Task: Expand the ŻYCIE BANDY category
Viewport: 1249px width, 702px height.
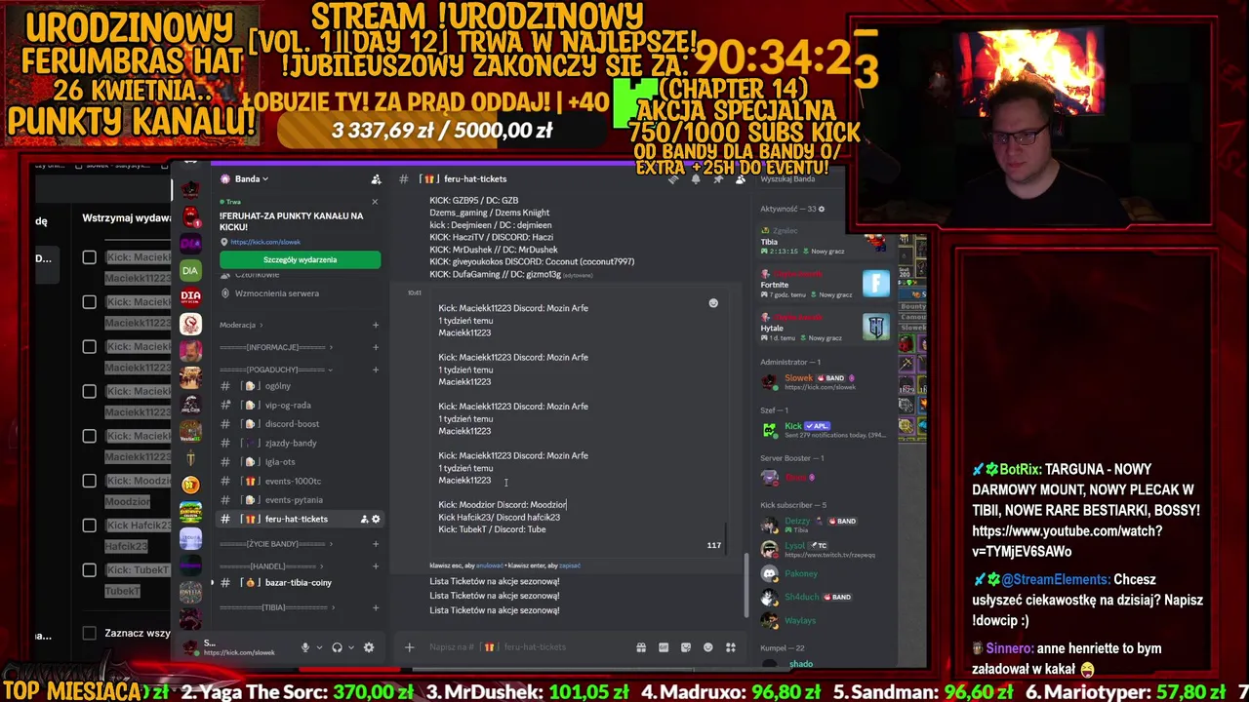Action: coord(275,544)
